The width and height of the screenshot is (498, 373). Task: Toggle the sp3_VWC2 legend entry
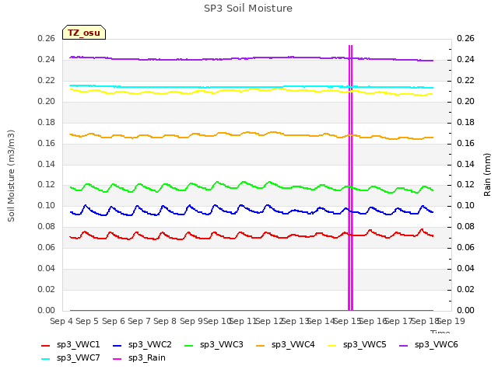point(142,345)
